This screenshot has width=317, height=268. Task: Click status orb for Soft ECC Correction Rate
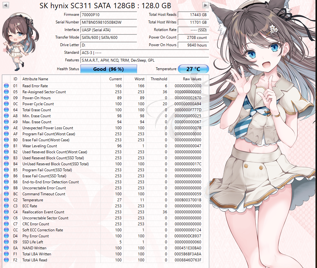coord(6,230)
